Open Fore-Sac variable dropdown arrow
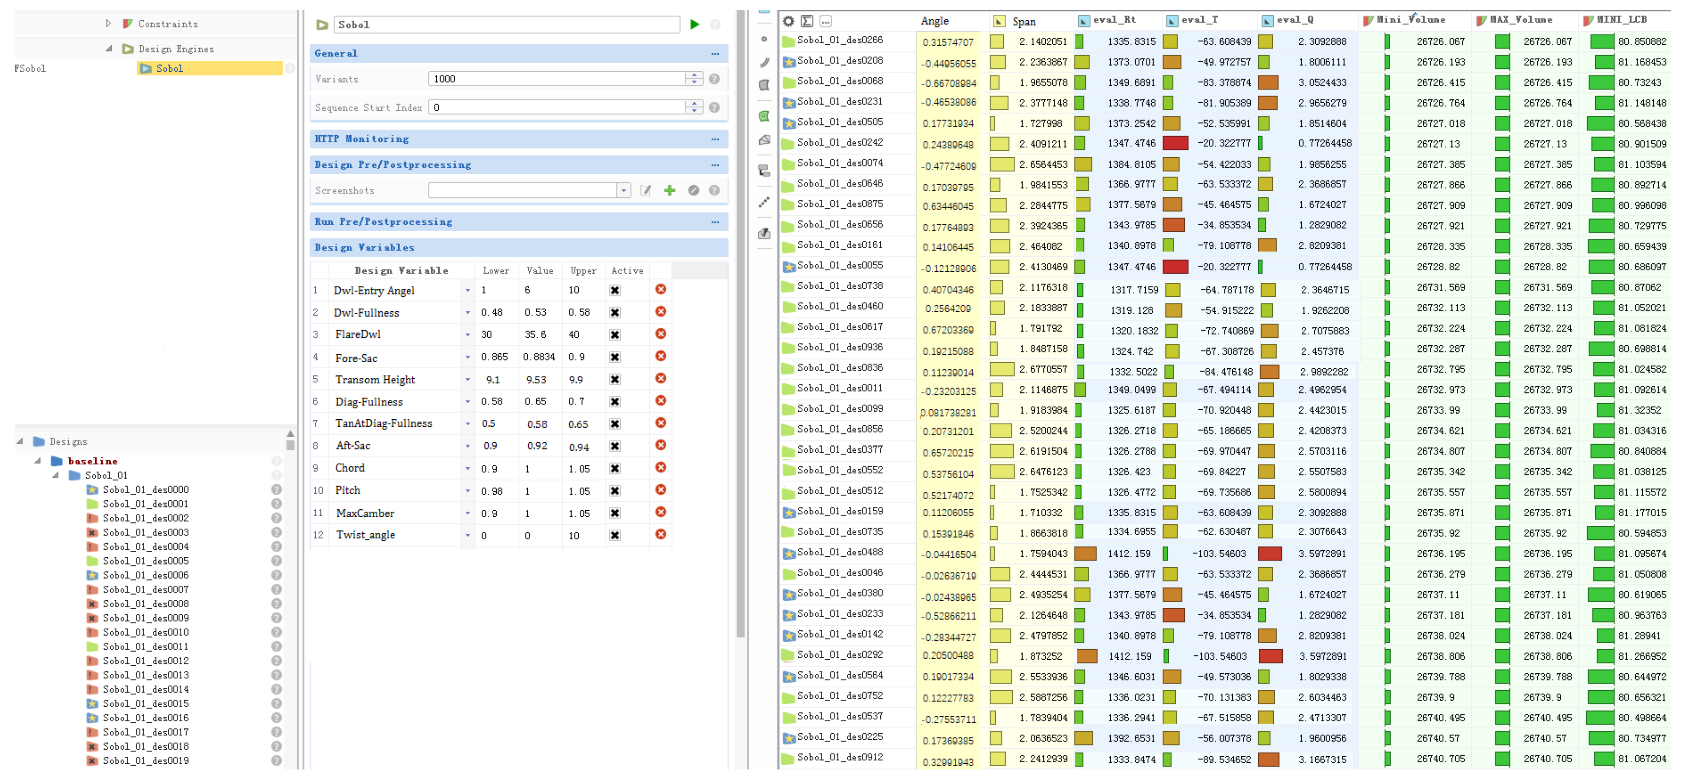The image size is (1691, 782). (x=467, y=358)
